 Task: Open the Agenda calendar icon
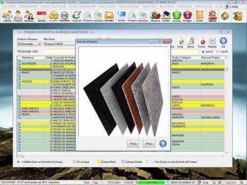point(41,16)
